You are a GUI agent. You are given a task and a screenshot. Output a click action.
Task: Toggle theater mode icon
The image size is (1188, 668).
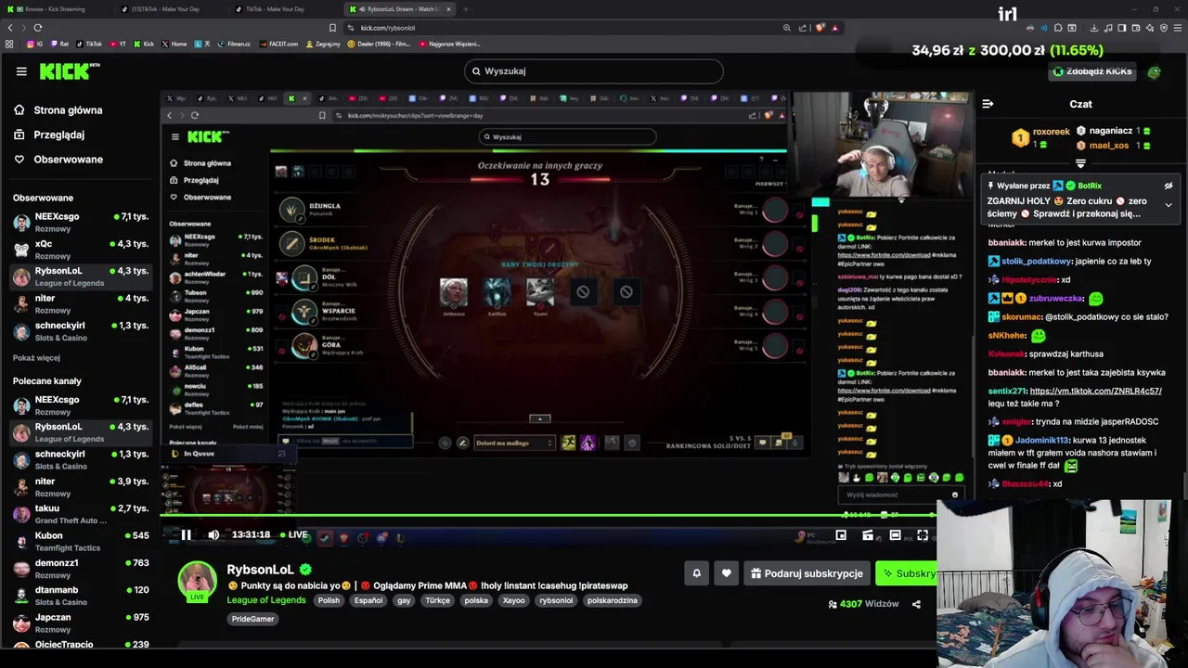(895, 535)
